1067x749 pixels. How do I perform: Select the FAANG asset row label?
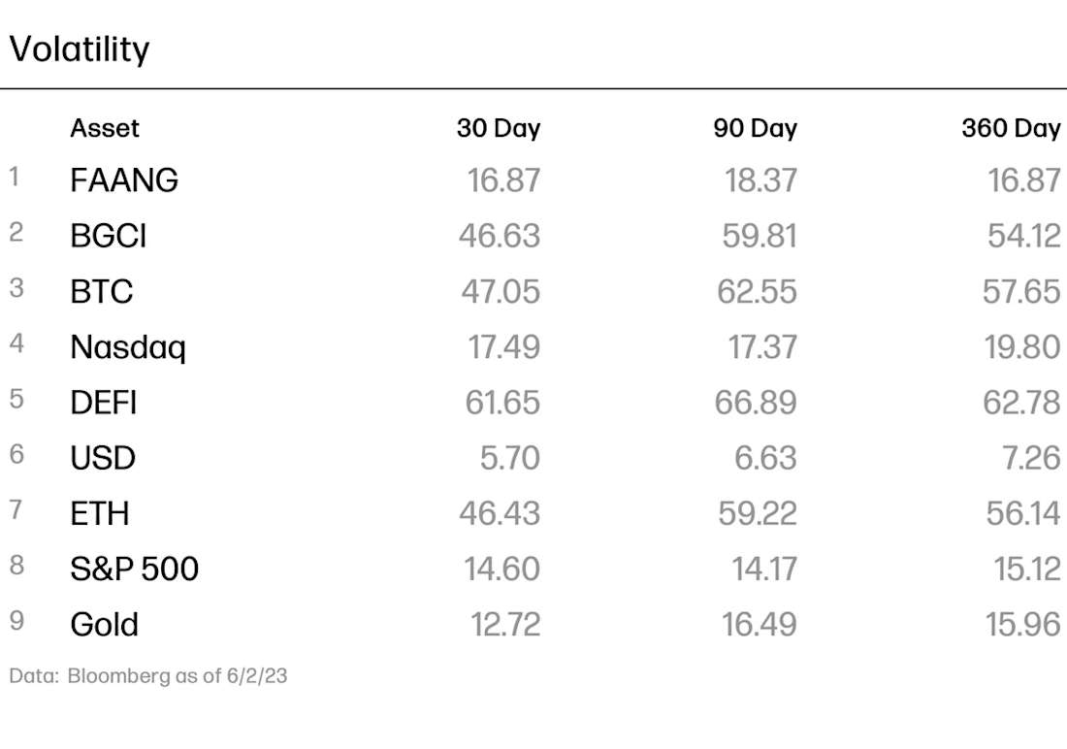124,180
